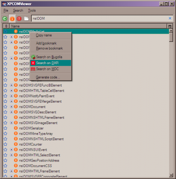Open the Tools menu

[32, 11]
